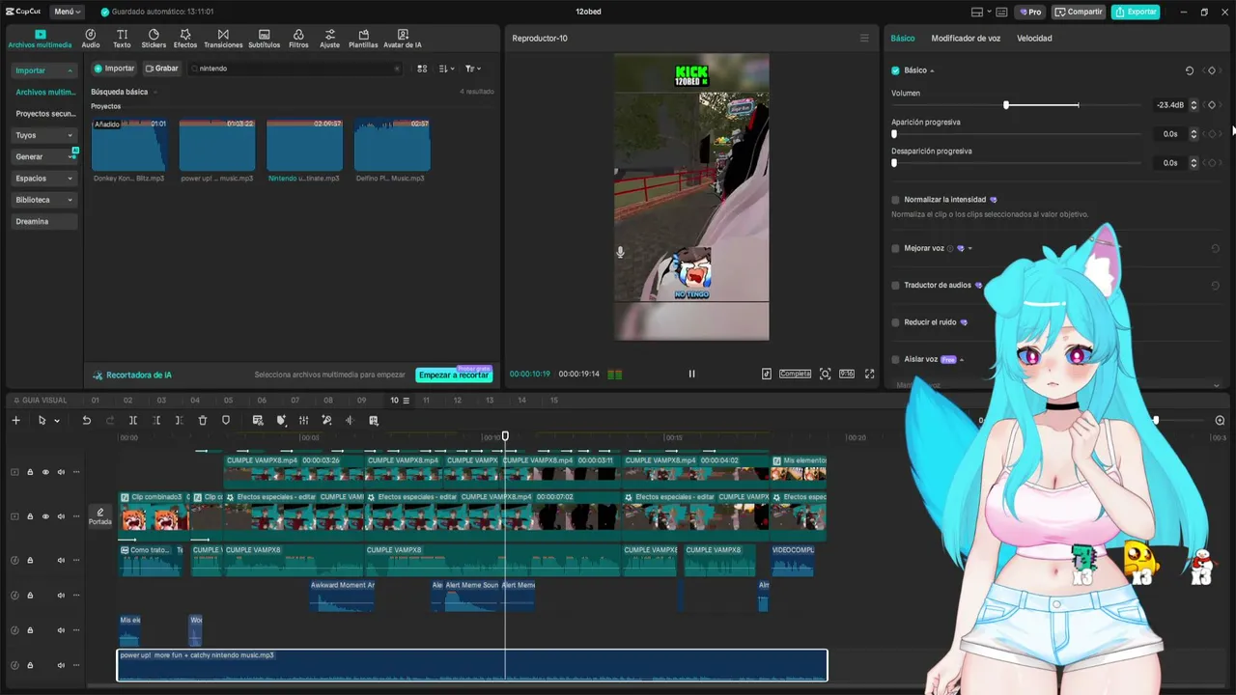Clear the nintendo search field

click(x=396, y=69)
